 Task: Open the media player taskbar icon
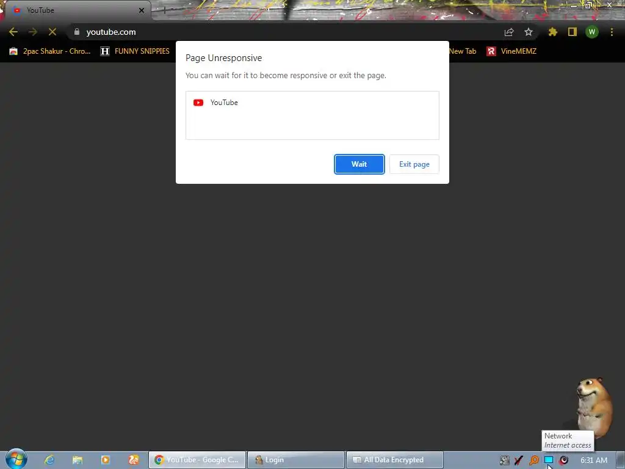coord(105,460)
